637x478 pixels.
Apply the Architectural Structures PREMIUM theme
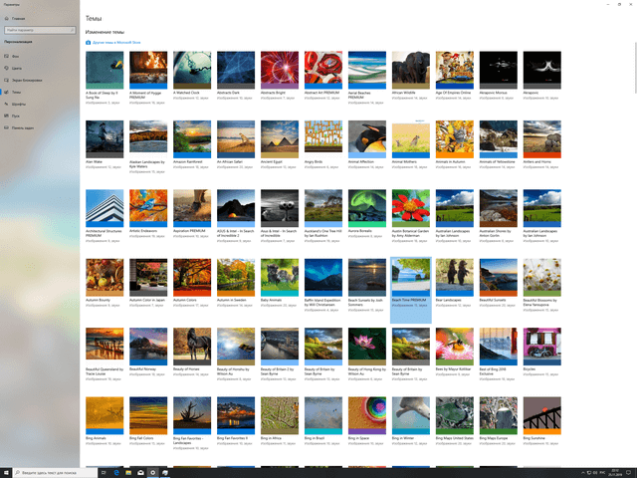click(105, 208)
